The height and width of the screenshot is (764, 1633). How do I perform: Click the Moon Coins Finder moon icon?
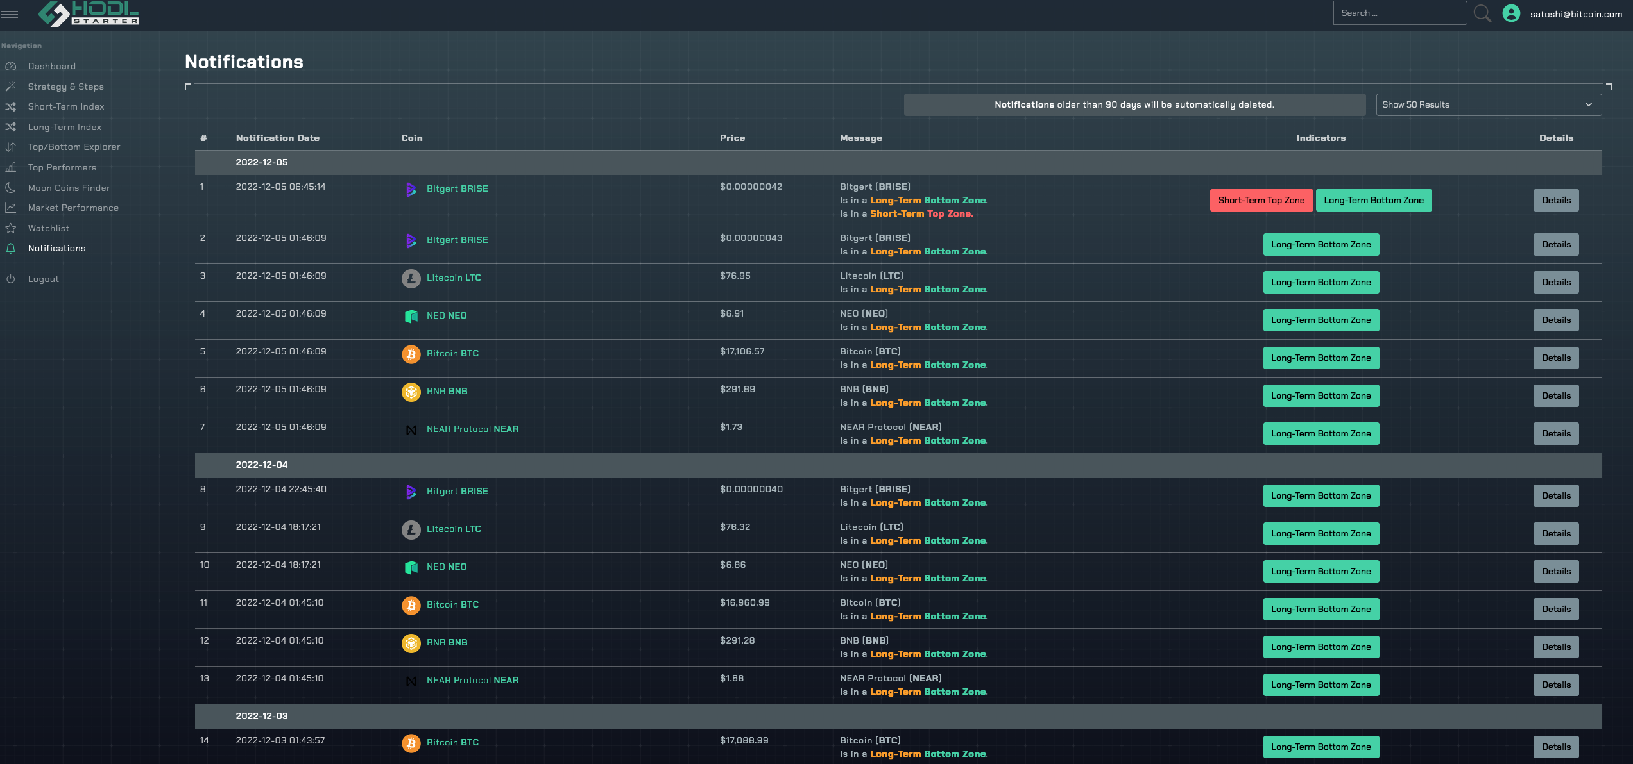pyautogui.click(x=11, y=188)
